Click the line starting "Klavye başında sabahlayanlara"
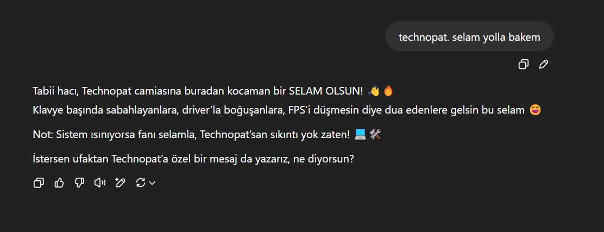 tap(287, 111)
